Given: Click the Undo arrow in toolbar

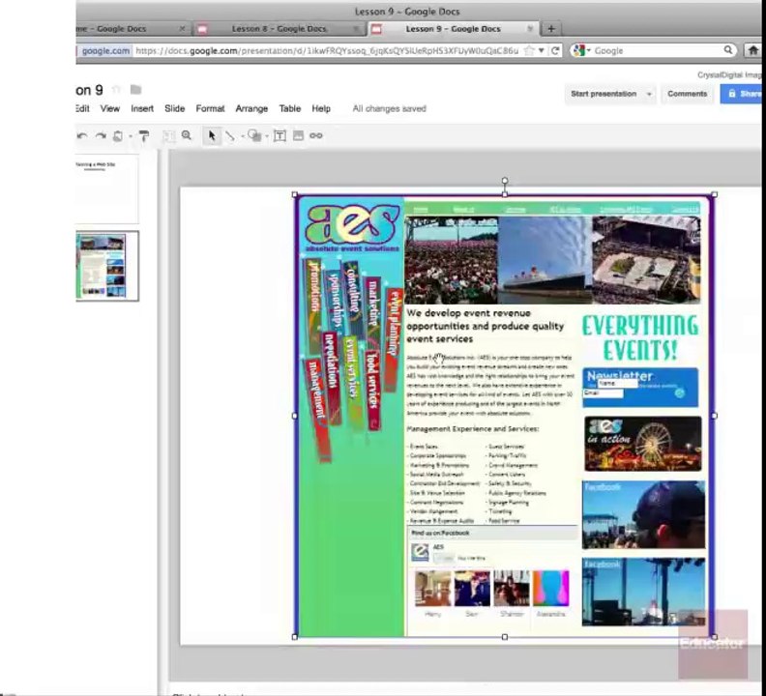Looking at the screenshot, I should pyautogui.click(x=82, y=135).
